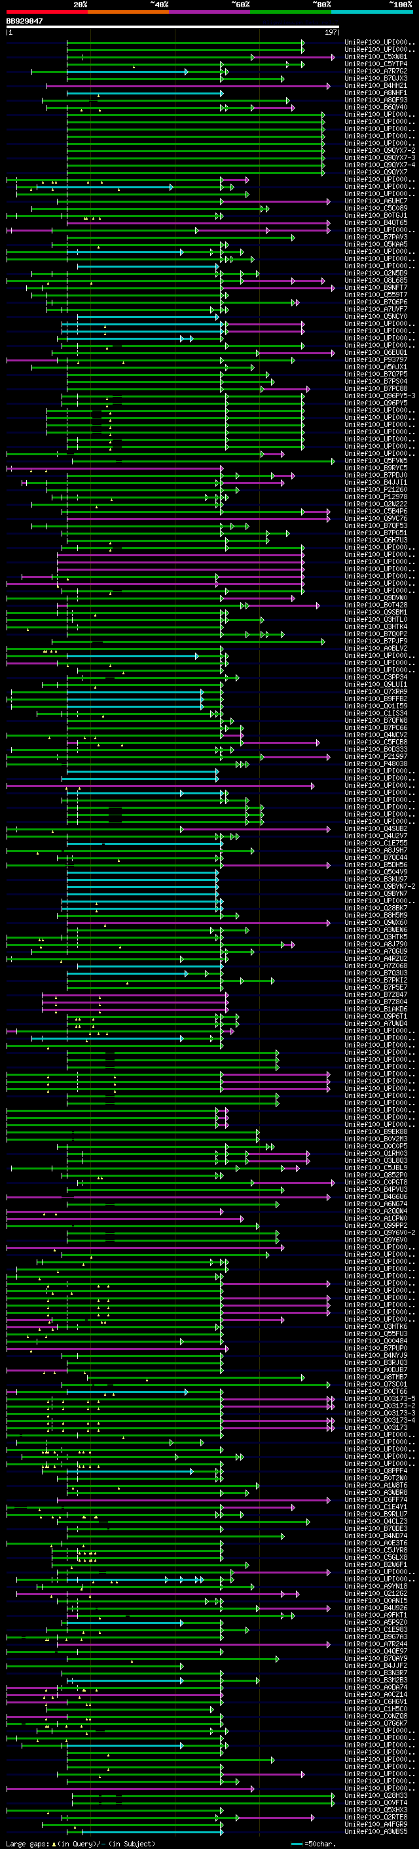
Task: Choose hit UniRef100_B0TGJ1
Action: [x=376, y=215]
